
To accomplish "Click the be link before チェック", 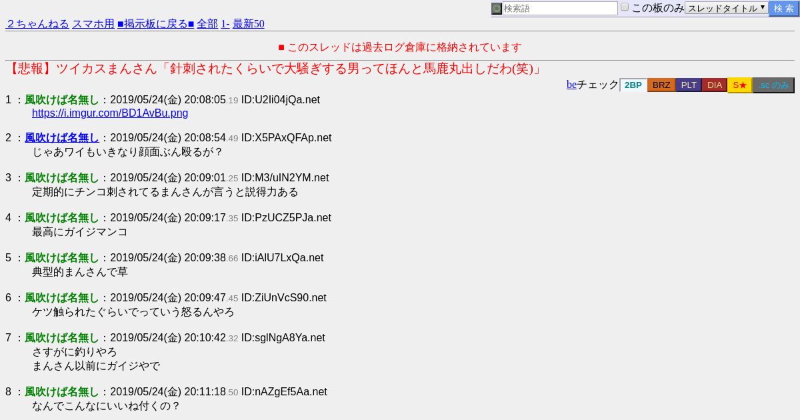I will pos(571,85).
